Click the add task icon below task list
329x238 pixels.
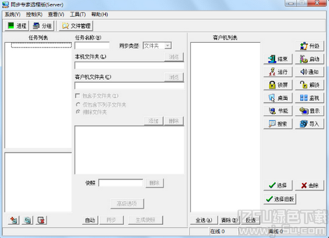[14, 220]
